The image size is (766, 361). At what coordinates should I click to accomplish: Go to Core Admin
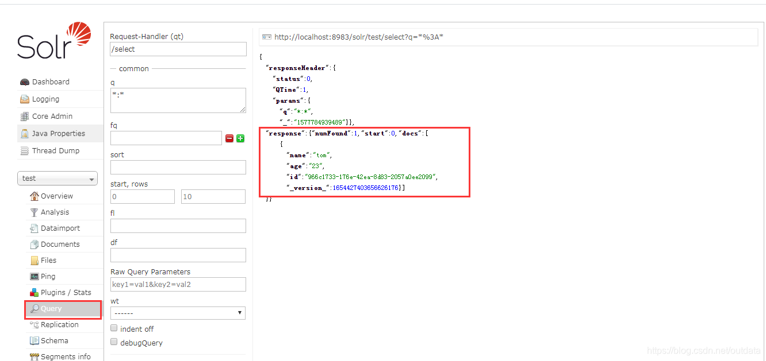[52, 117]
